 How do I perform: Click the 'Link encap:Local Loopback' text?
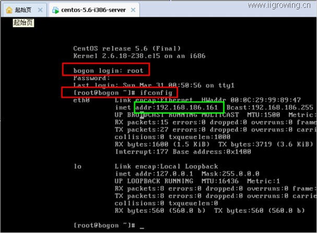[x=167, y=167]
